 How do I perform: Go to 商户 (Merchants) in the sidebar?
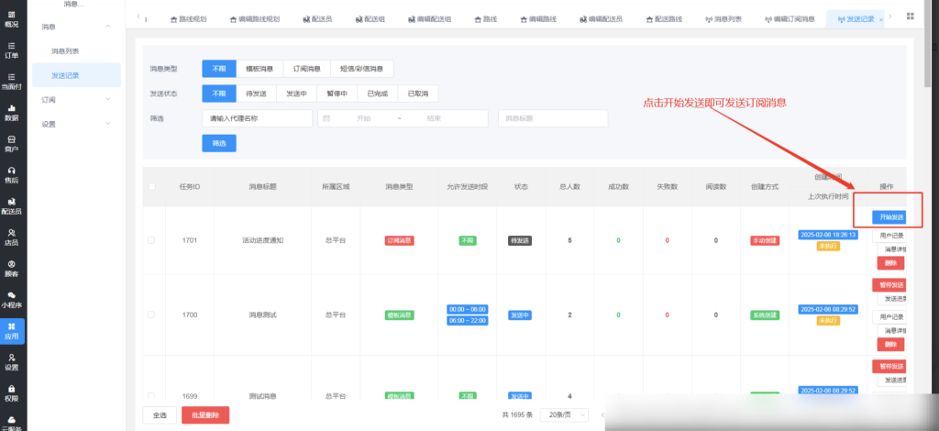12,142
